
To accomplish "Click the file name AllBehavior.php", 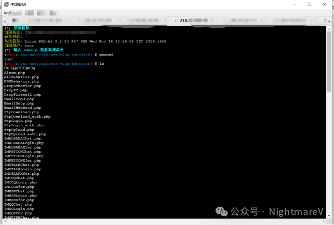I will tap(22, 77).
